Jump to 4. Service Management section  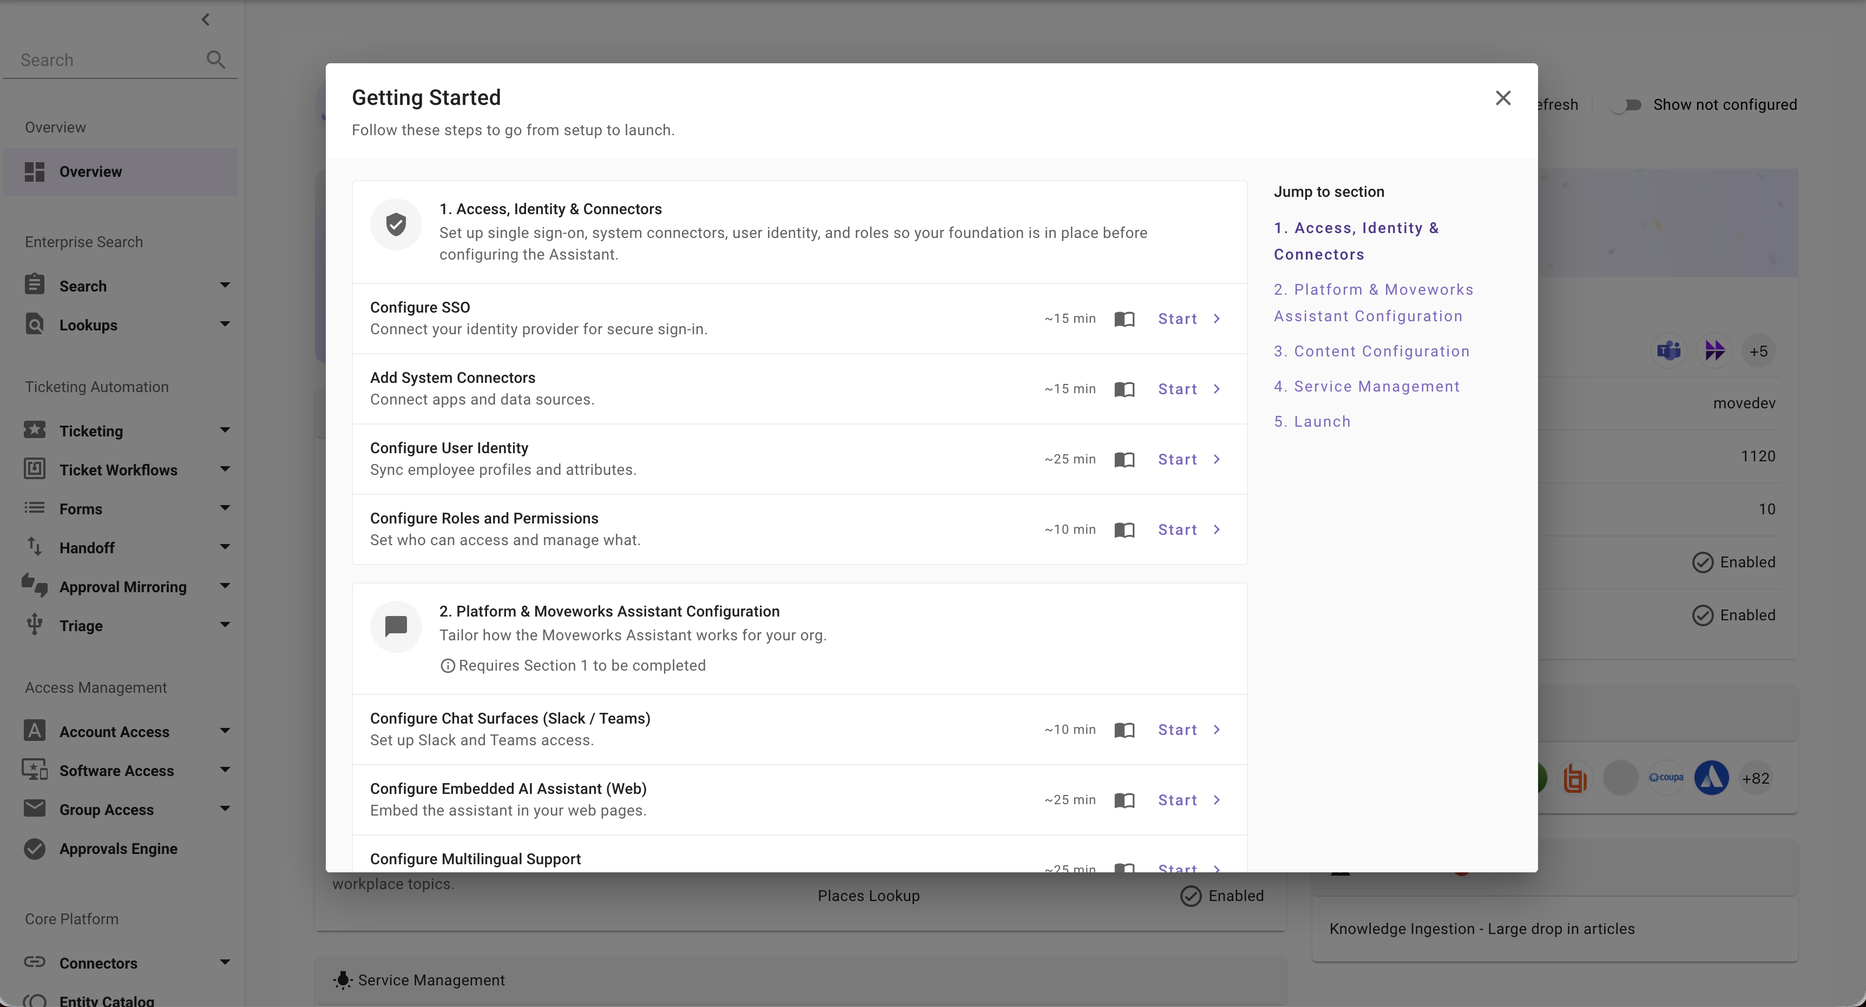(x=1367, y=387)
